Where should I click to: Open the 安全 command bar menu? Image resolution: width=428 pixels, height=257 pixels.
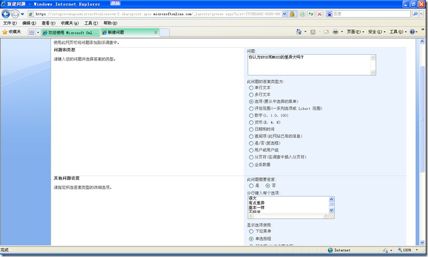coord(377,32)
